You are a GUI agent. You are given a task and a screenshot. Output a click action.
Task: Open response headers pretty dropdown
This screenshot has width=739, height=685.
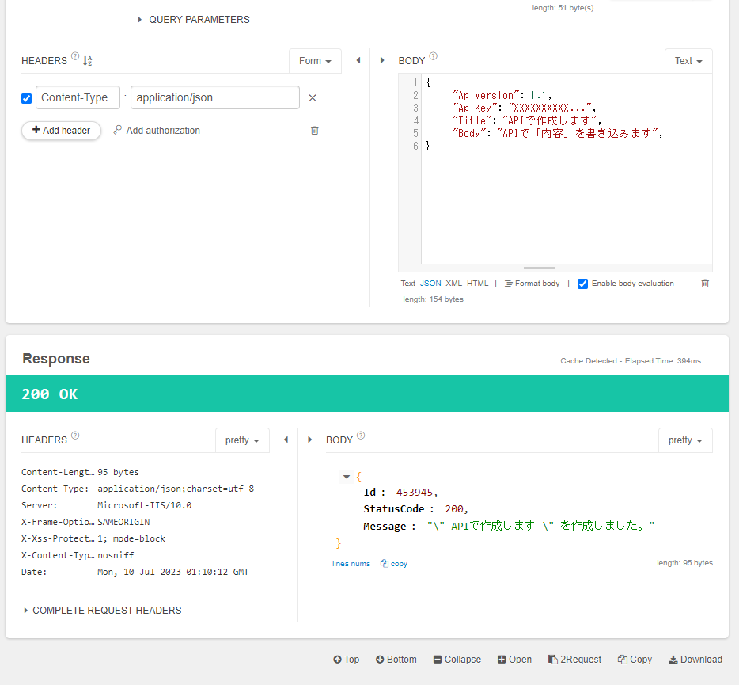[242, 440]
